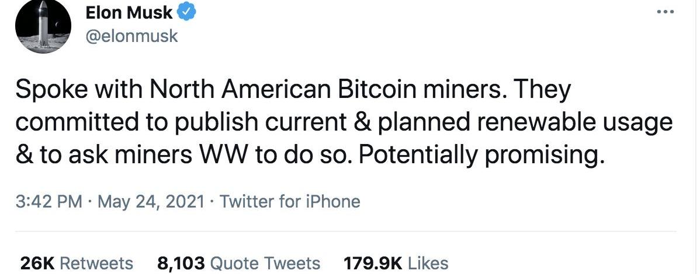Click the May 24, 2021 date
This screenshot has height=274, width=700.
tap(150, 202)
